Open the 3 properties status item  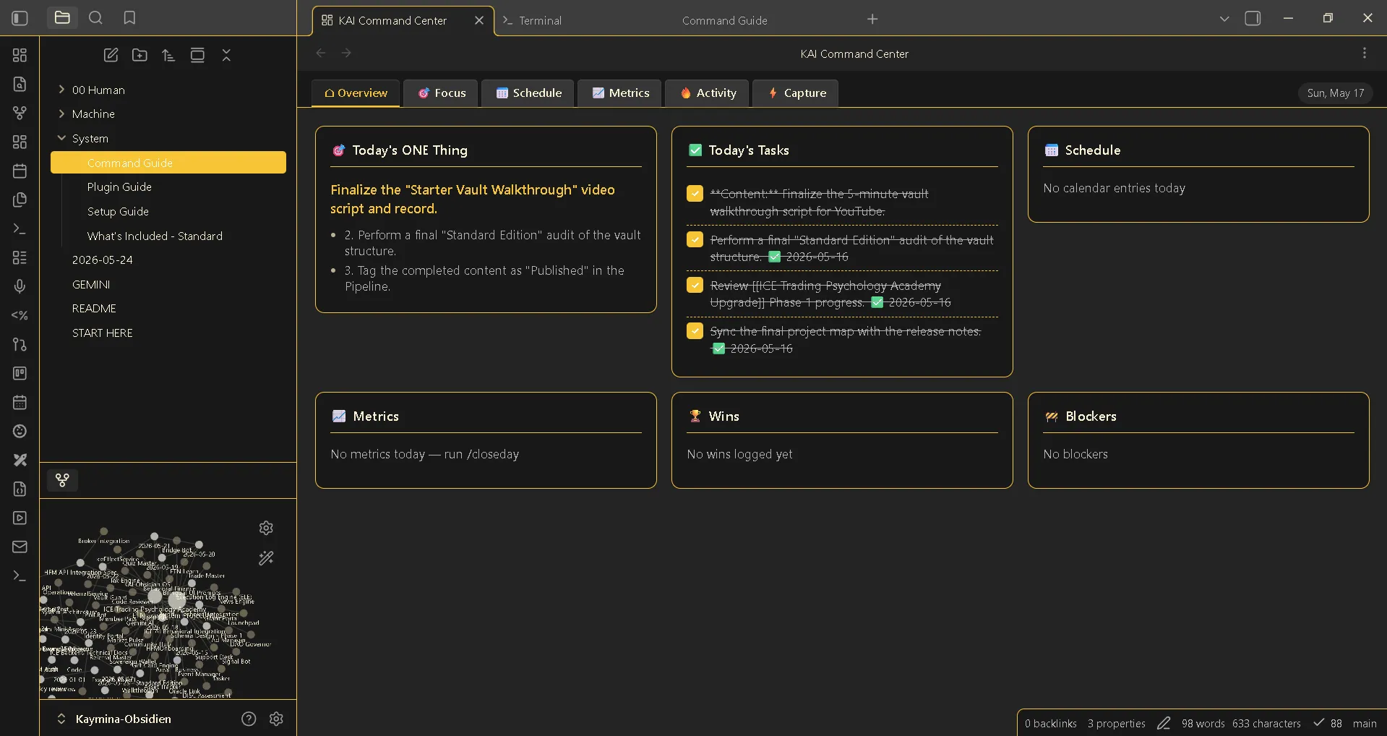[1116, 724]
